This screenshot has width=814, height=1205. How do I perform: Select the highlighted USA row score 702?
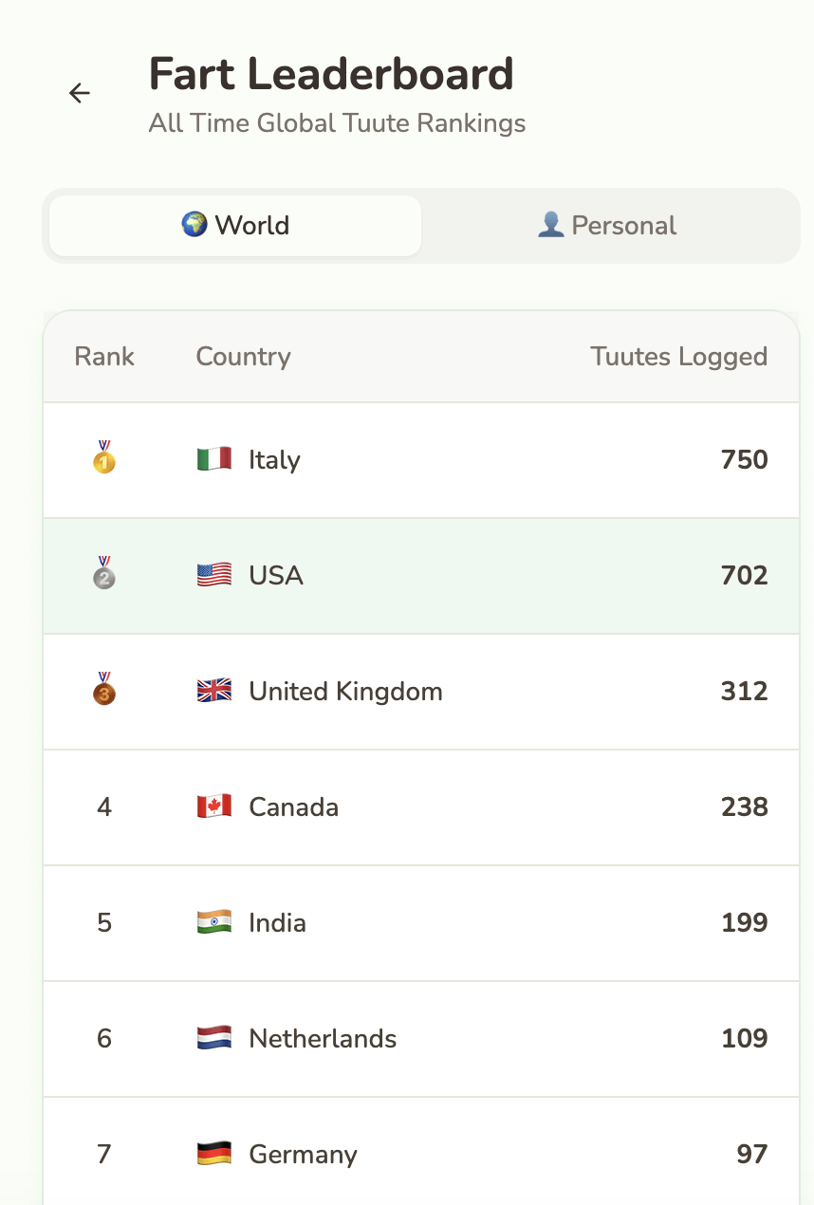click(x=744, y=576)
